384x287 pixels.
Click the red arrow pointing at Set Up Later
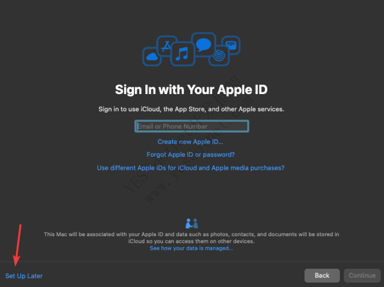point(18,245)
